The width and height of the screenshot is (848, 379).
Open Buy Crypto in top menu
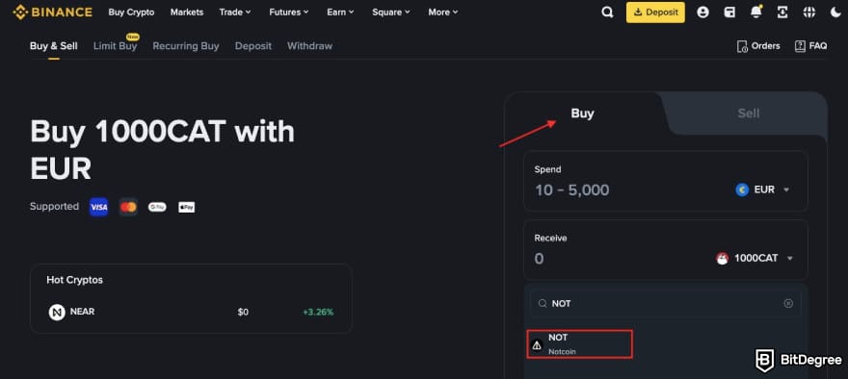[x=131, y=12]
